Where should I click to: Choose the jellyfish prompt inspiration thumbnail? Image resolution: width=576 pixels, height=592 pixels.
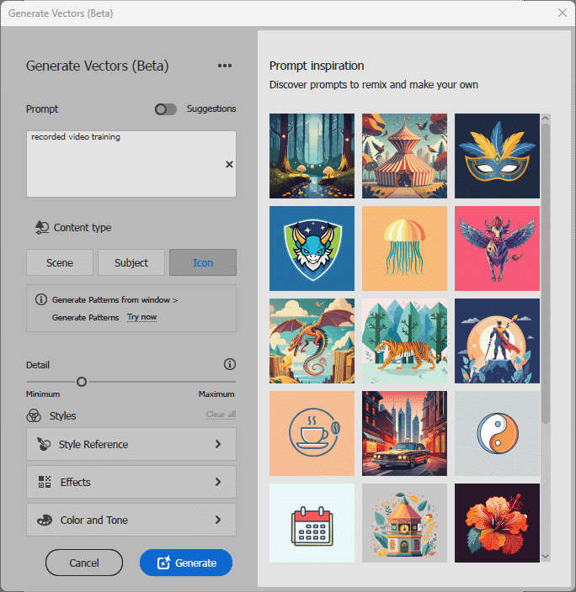(x=405, y=248)
